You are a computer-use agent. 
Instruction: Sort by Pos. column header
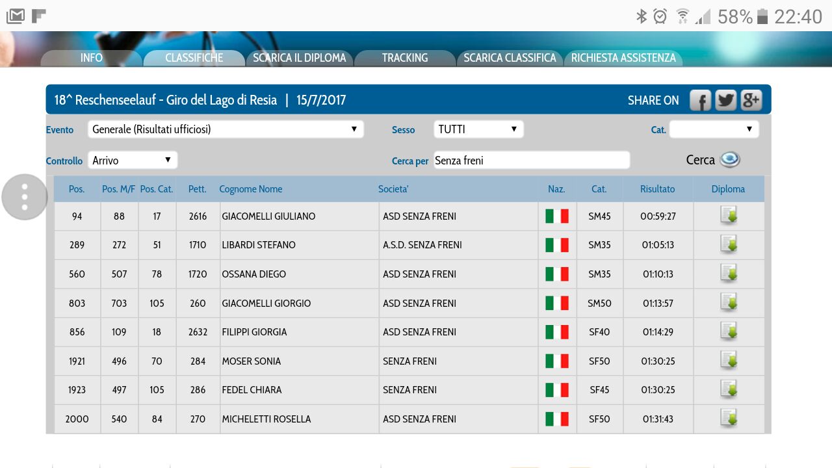[x=77, y=189]
